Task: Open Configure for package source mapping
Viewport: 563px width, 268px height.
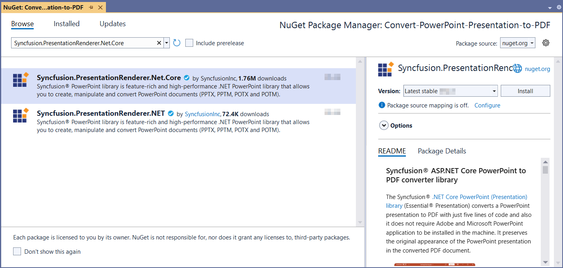Action: (x=487, y=105)
